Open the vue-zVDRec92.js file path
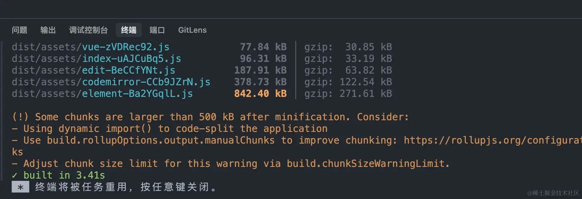 pyautogui.click(x=90, y=47)
